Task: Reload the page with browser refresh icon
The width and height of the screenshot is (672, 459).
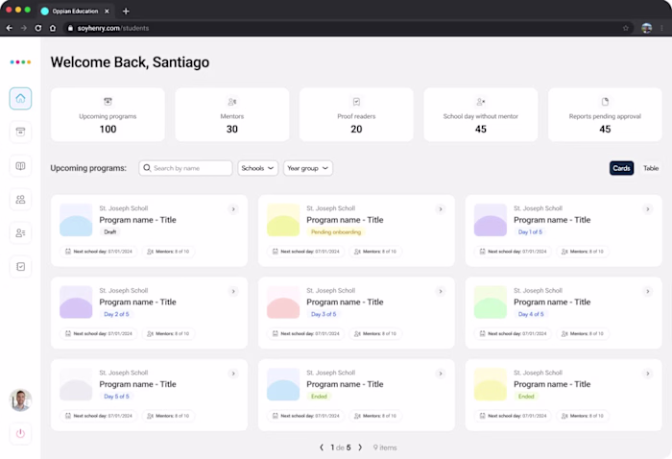Action: point(38,28)
